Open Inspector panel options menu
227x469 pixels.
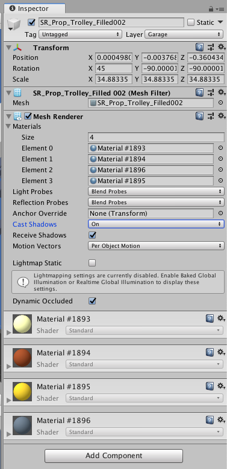[x=220, y=8]
